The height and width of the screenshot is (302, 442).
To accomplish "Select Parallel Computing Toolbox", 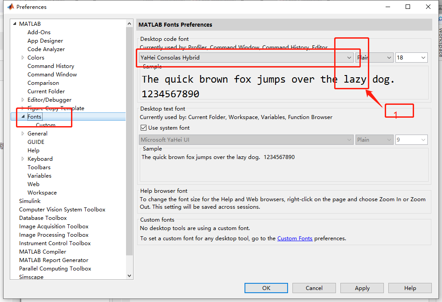I will pyautogui.click(x=55, y=269).
